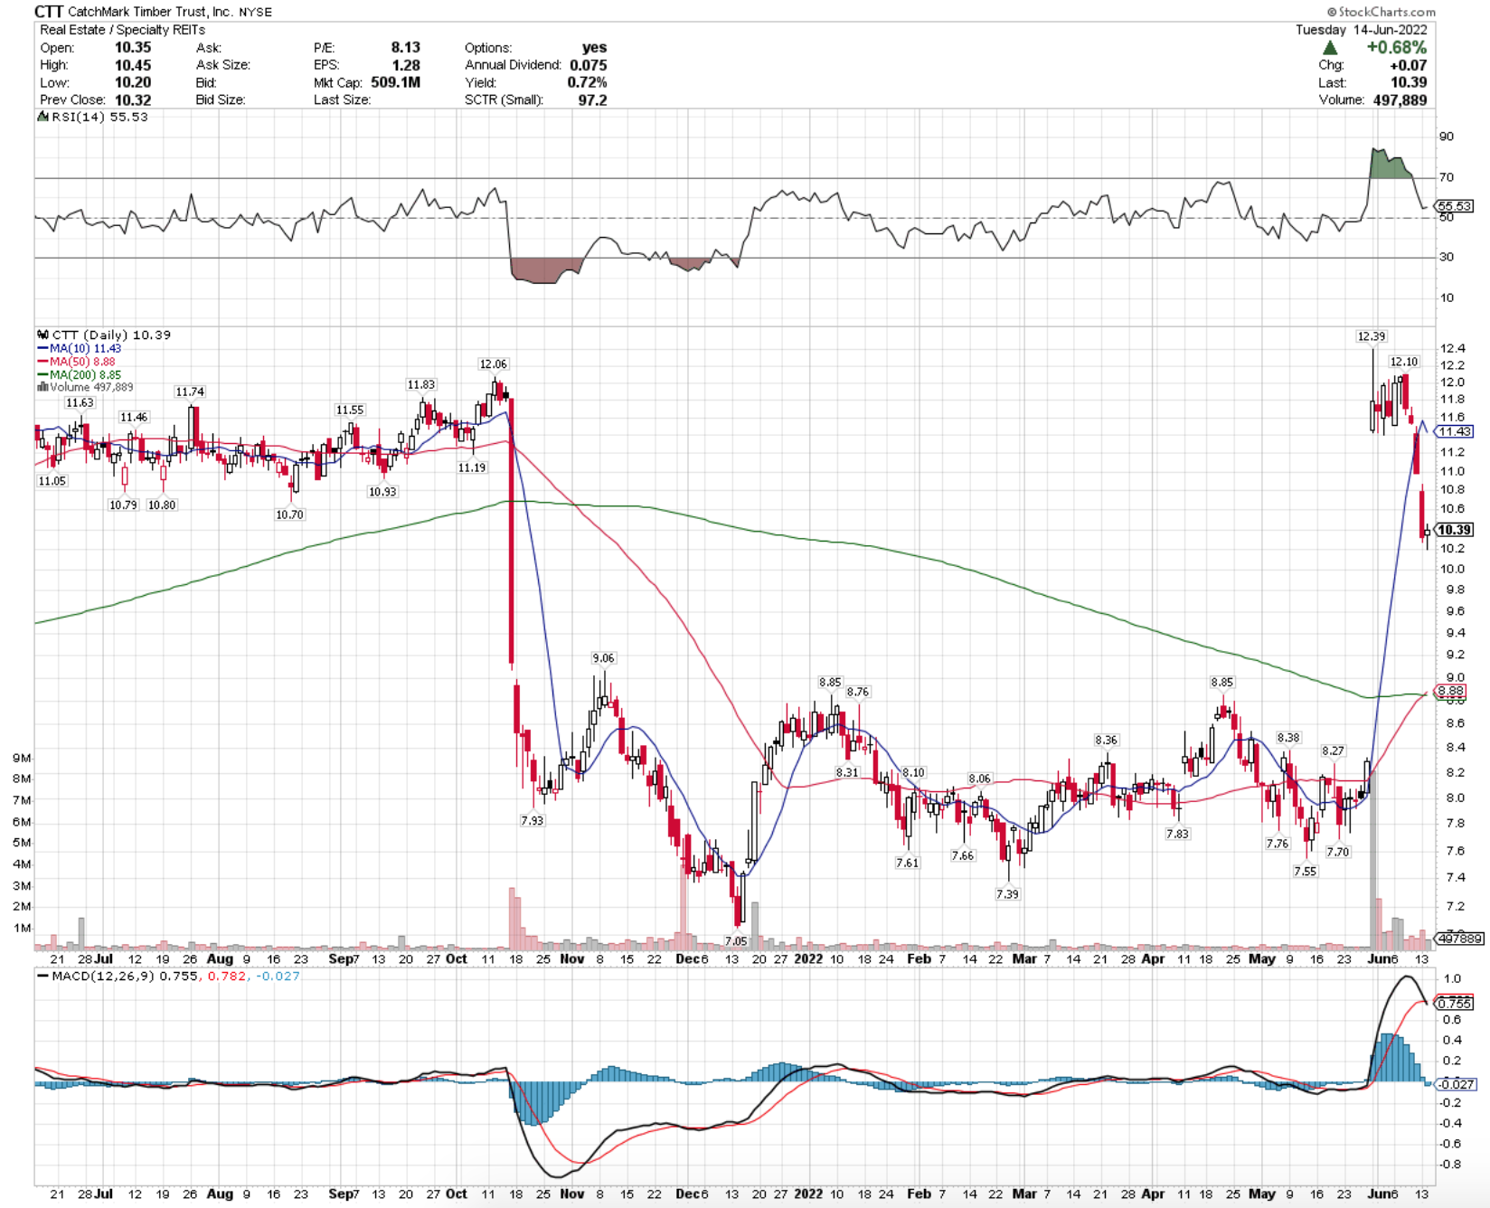Click the 11.19 low price label
This screenshot has height=1208, width=1490.
tap(472, 467)
